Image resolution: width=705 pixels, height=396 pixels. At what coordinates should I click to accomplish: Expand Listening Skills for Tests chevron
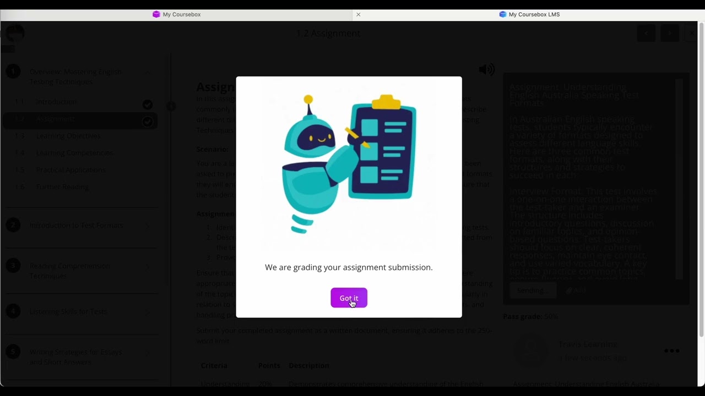[148, 312]
